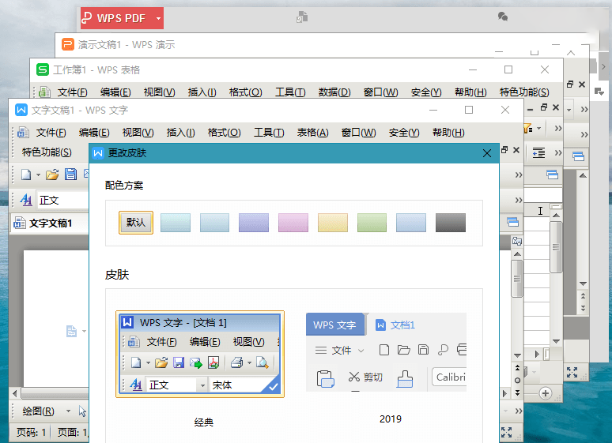
Task: Close the 更改皮肤 dialog
Action: [x=487, y=153]
